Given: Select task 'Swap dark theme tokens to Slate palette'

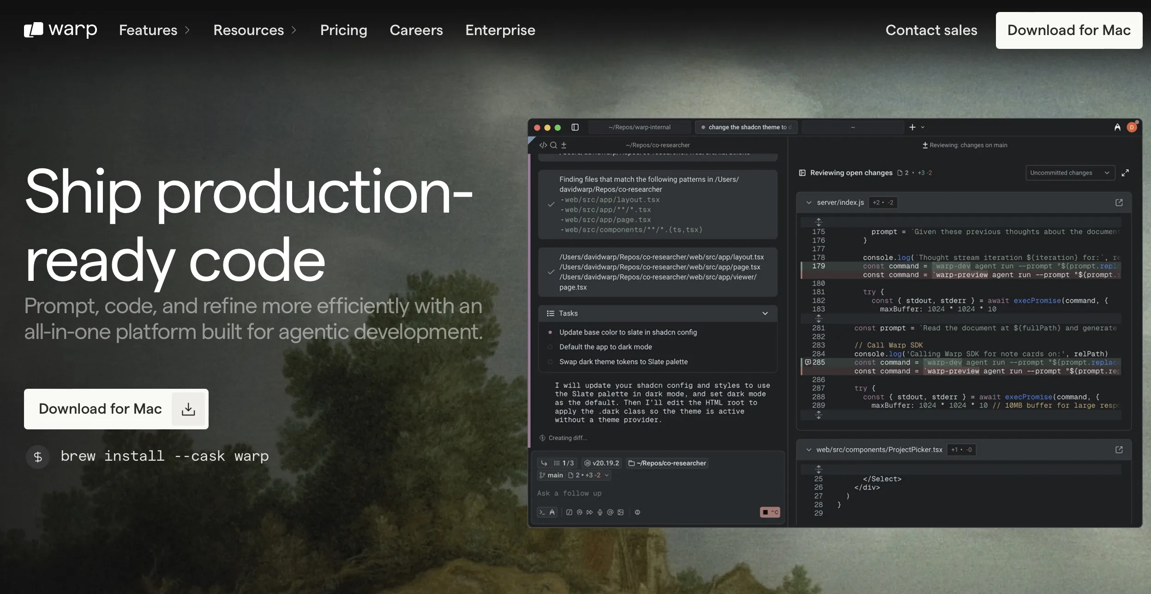Looking at the screenshot, I should coord(623,362).
